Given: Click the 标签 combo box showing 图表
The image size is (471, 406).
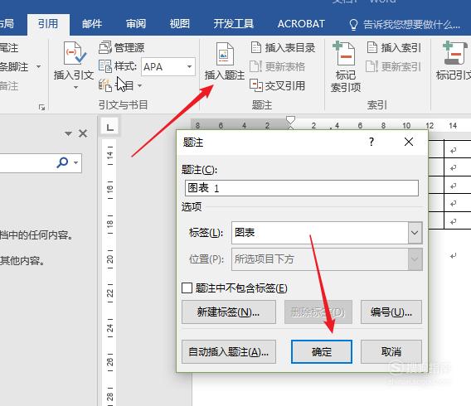Looking at the screenshot, I should tap(327, 233).
